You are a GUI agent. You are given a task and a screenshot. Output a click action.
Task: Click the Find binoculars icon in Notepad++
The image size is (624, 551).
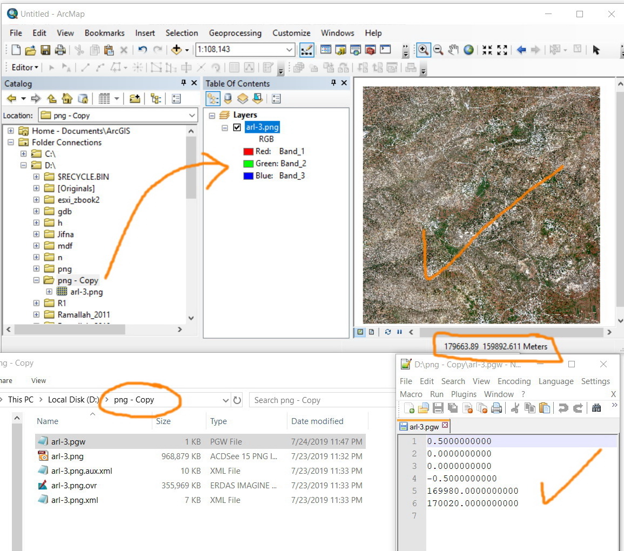[x=596, y=408]
